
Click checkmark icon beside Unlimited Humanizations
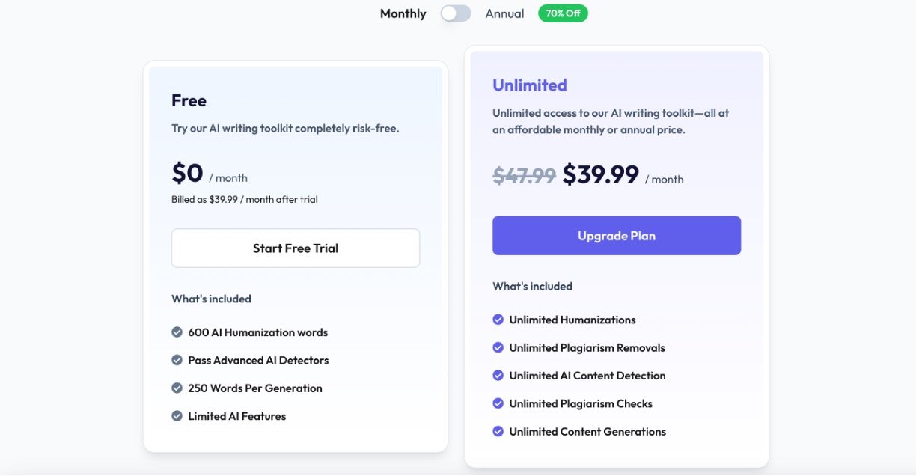click(x=498, y=320)
